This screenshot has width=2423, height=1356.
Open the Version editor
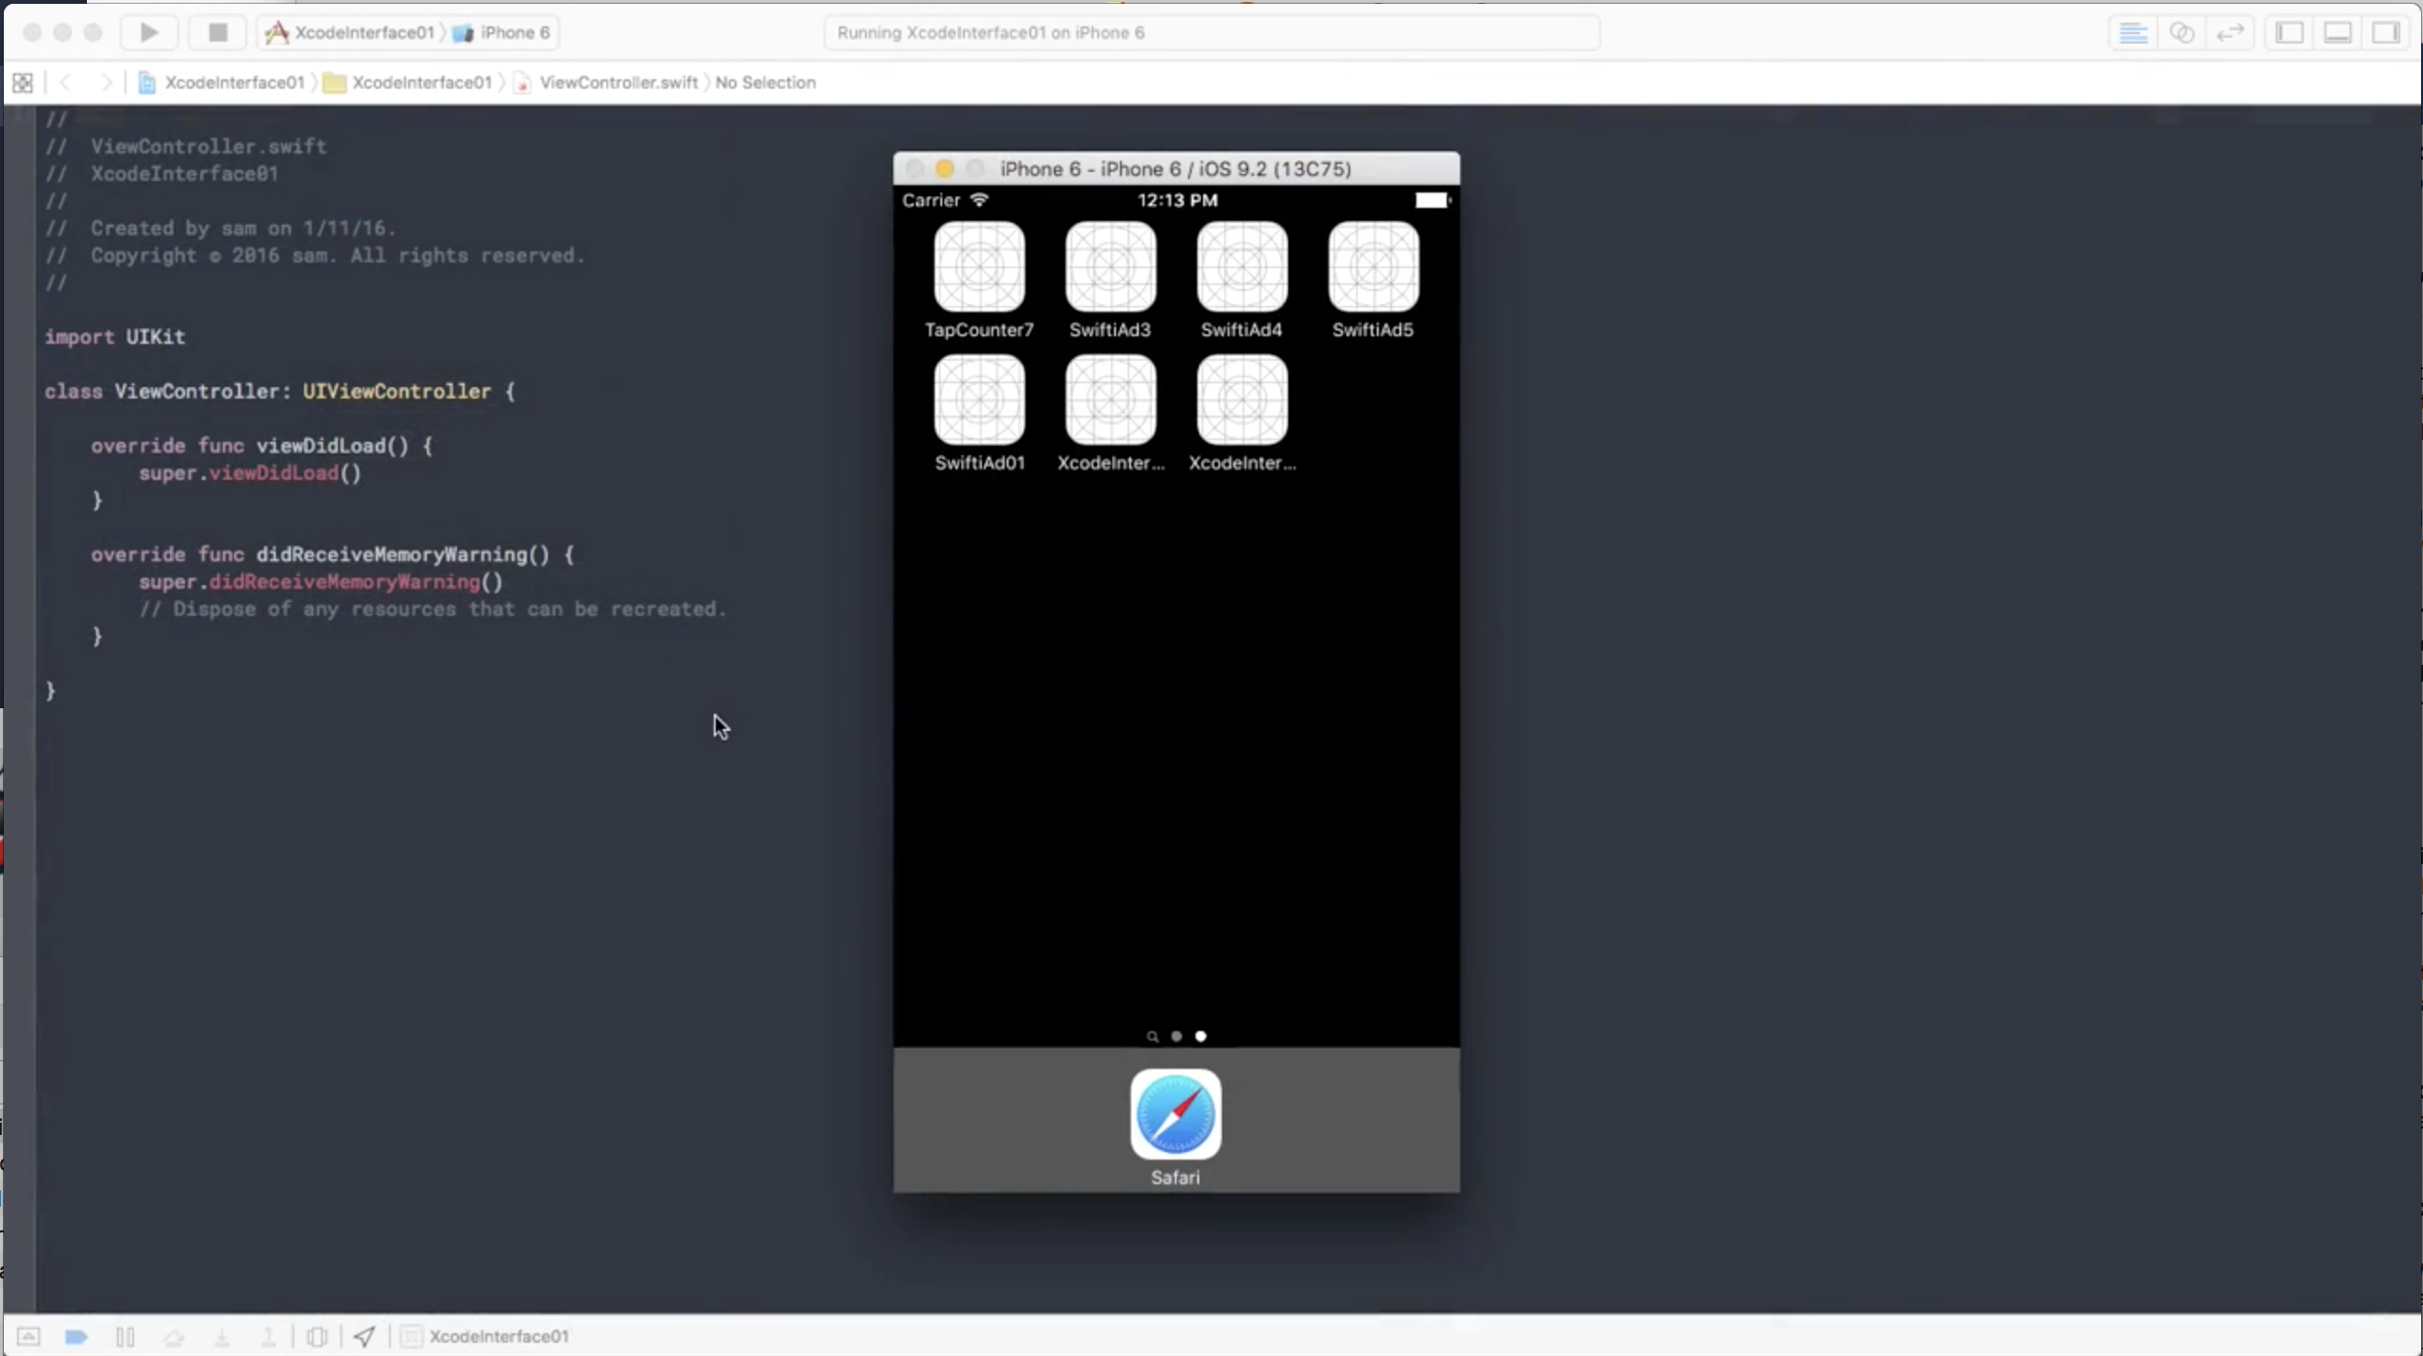point(2230,33)
